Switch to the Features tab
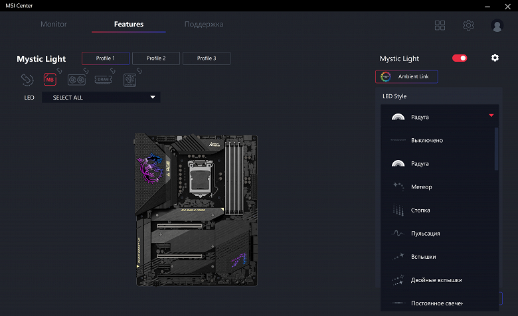 [129, 24]
